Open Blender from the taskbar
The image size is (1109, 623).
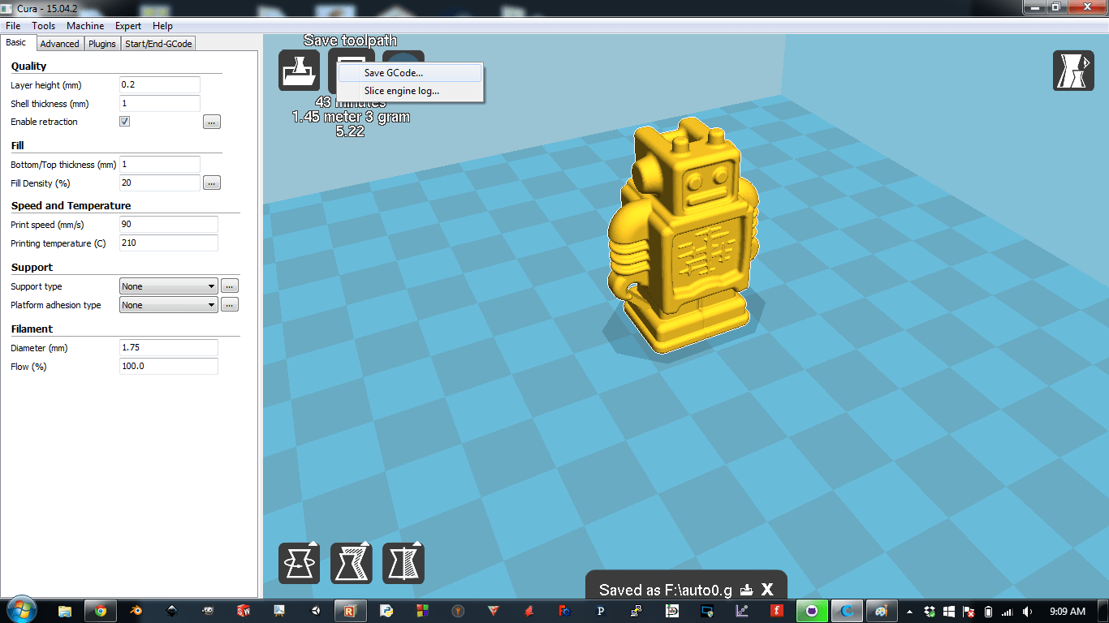coord(136,611)
